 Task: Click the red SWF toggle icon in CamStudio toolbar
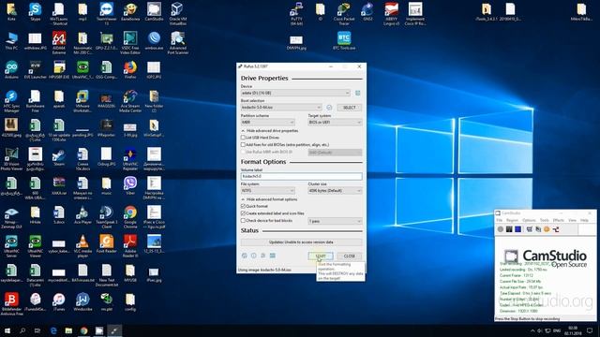tap(556, 229)
